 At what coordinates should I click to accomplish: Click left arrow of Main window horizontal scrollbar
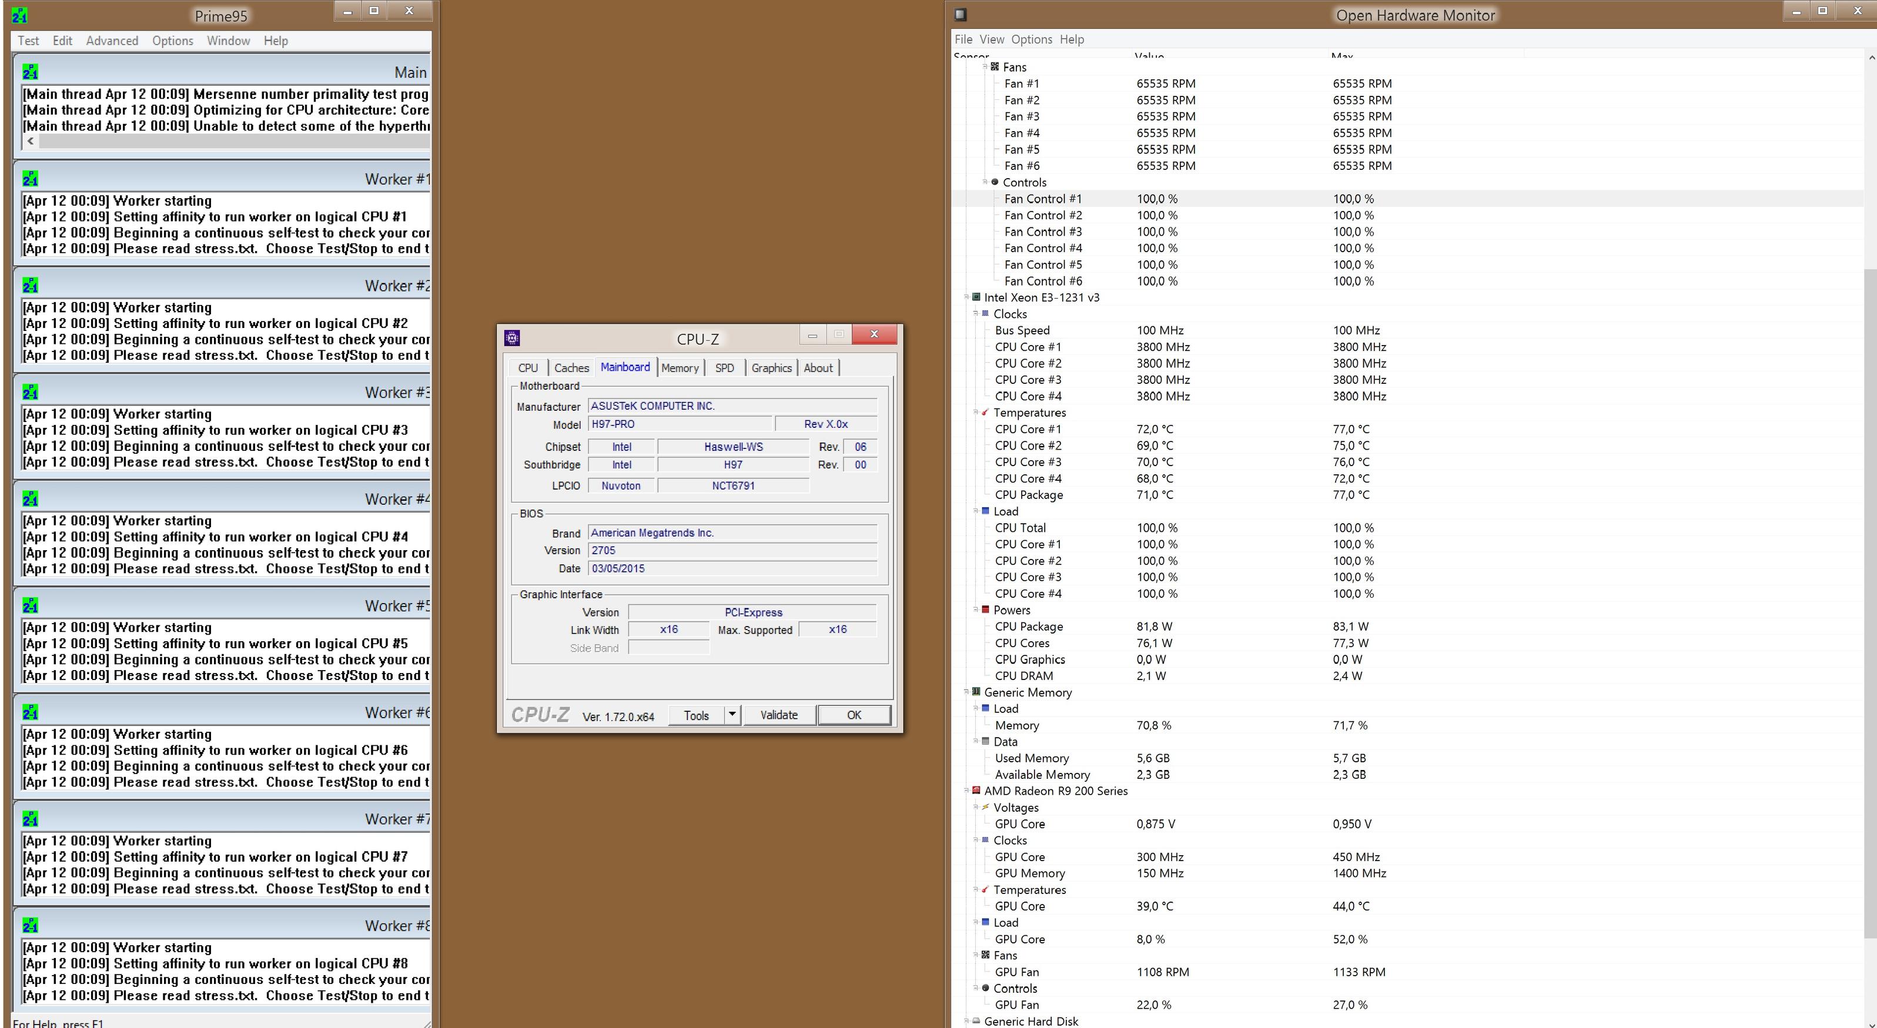(x=31, y=141)
